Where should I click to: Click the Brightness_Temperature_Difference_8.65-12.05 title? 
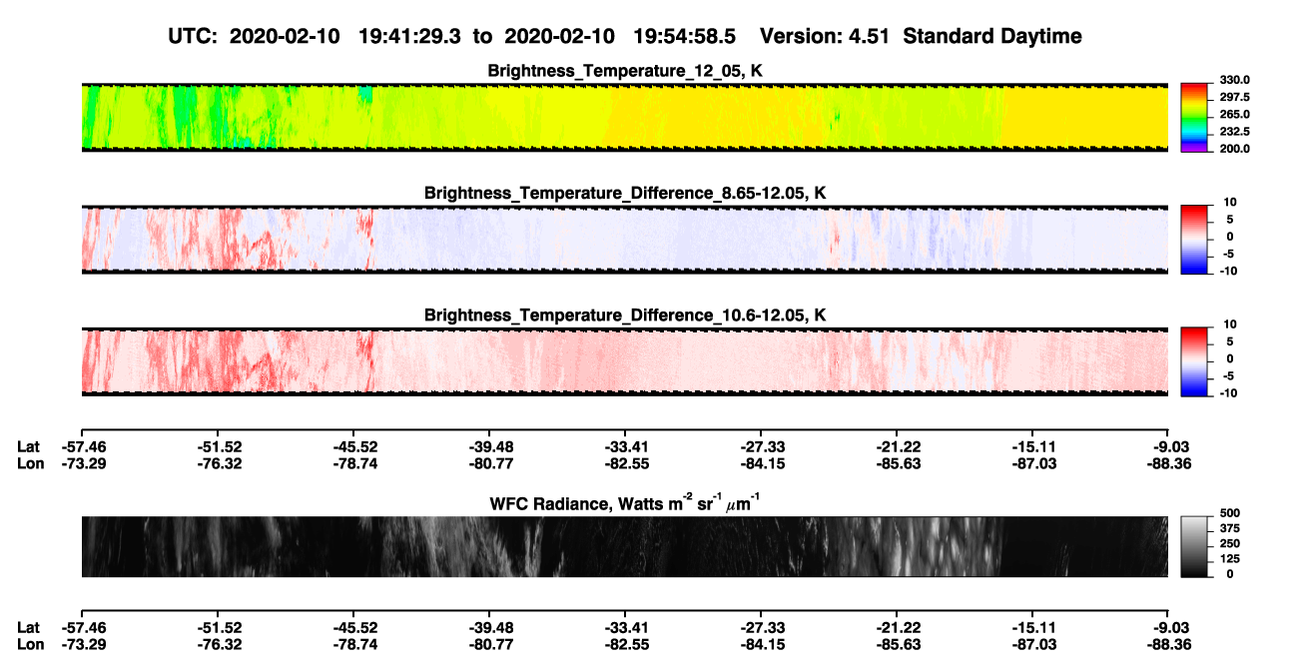625,193
